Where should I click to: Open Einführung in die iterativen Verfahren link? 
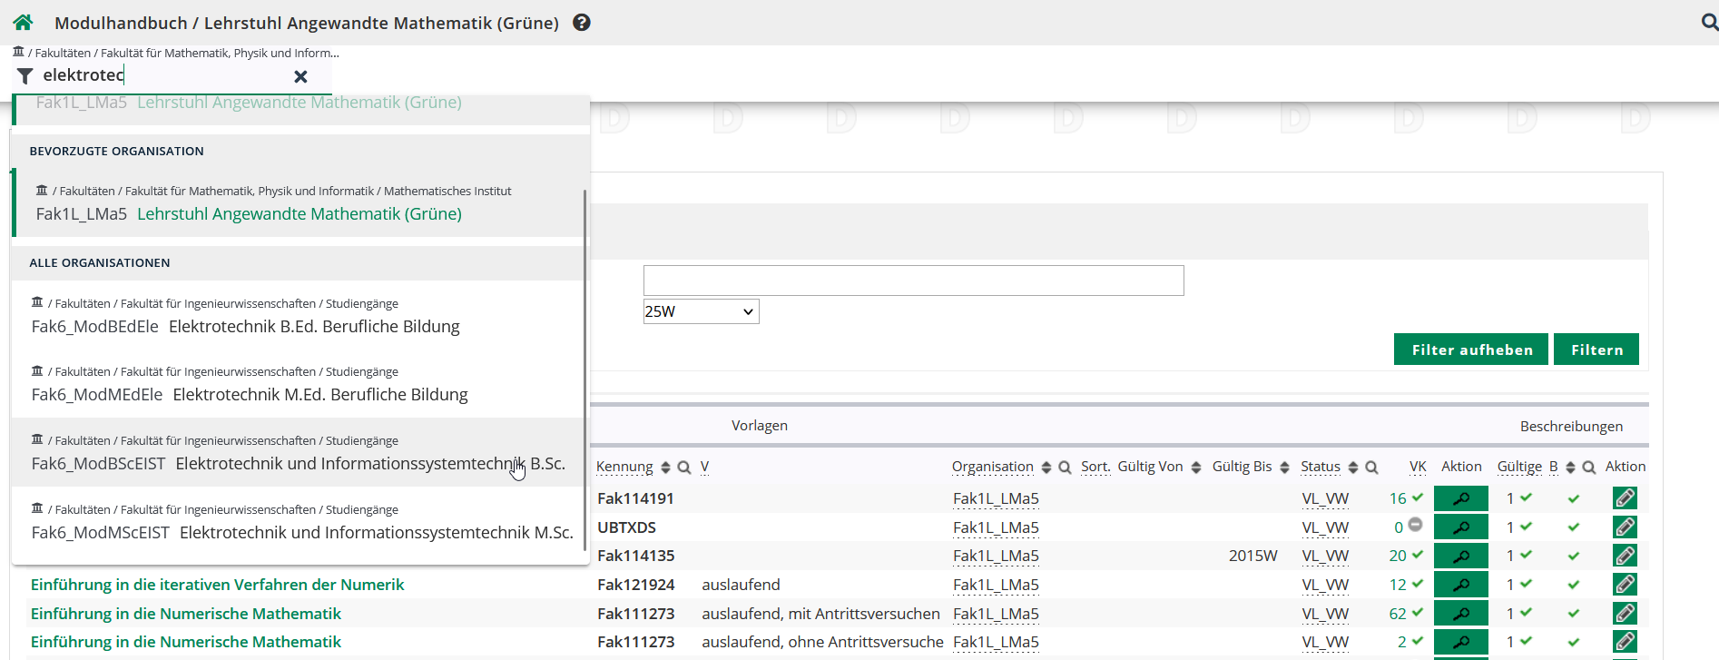(218, 585)
